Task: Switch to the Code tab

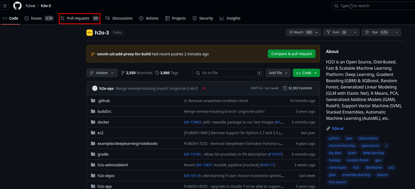Action: (x=11, y=18)
